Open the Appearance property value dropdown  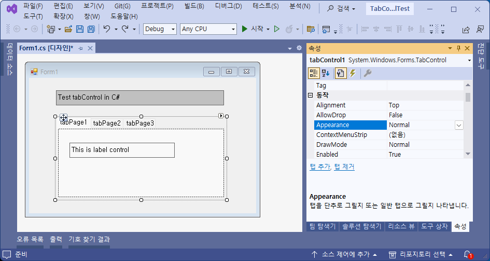(458, 125)
